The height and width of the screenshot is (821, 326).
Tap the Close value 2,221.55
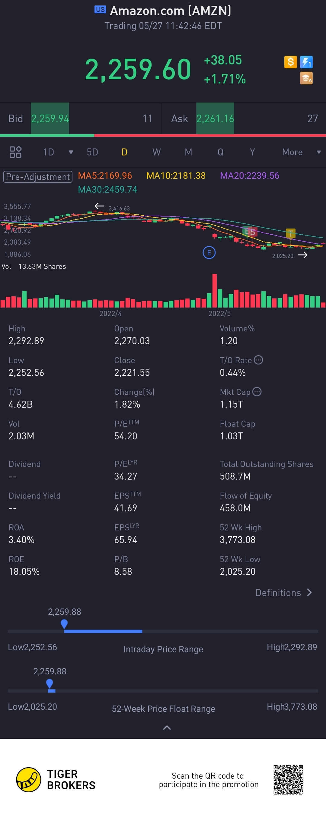click(x=132, y=373)
